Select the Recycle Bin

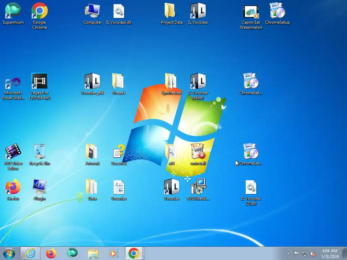click(40, 154)
